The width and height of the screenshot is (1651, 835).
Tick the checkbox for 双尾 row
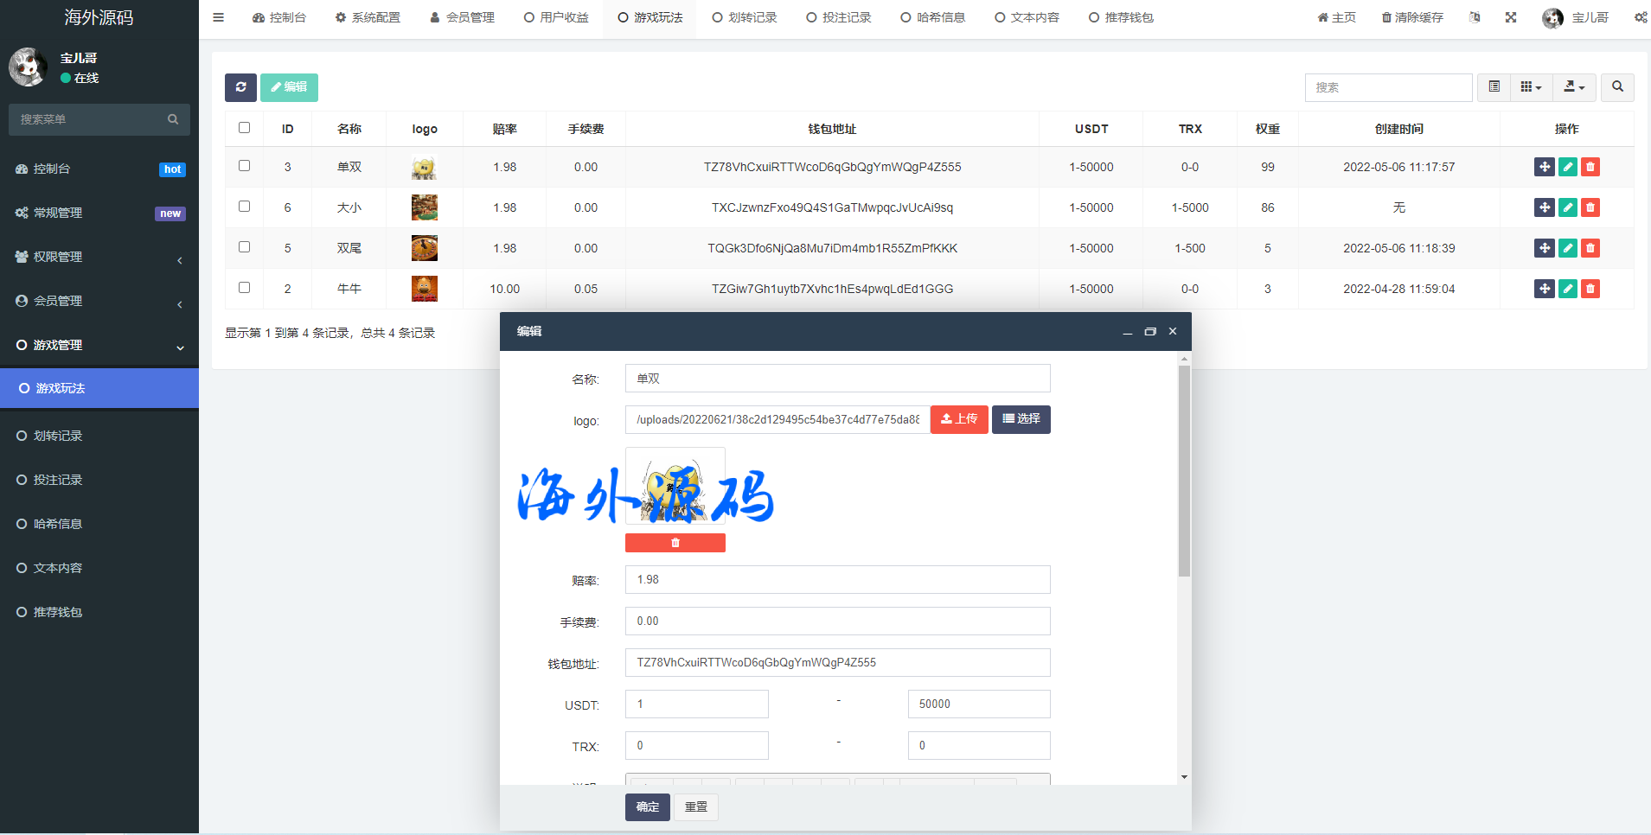point(245,247)
